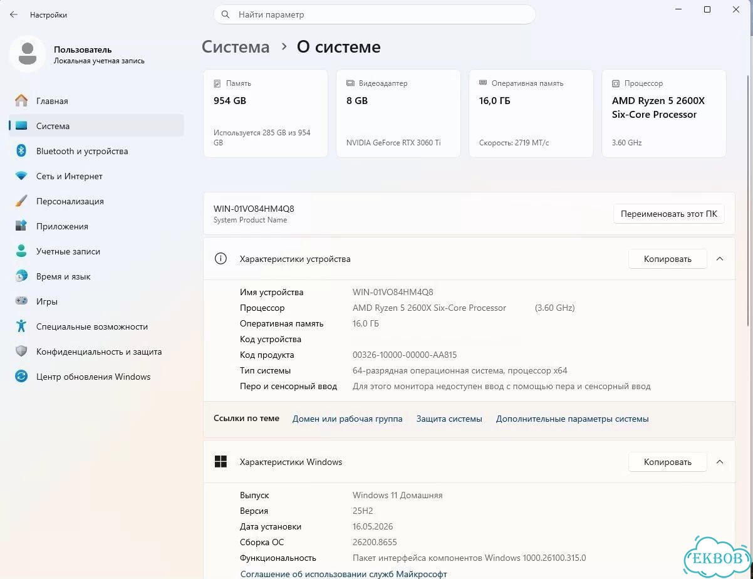
Task: Select Время и язык in sidebar
Action: pyautogui.click(x=96, y=276)
